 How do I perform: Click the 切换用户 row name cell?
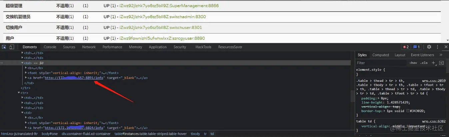click(x=14, y=27)
